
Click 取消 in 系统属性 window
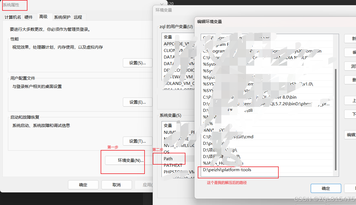pyautogui.click(x=117, y=185)
